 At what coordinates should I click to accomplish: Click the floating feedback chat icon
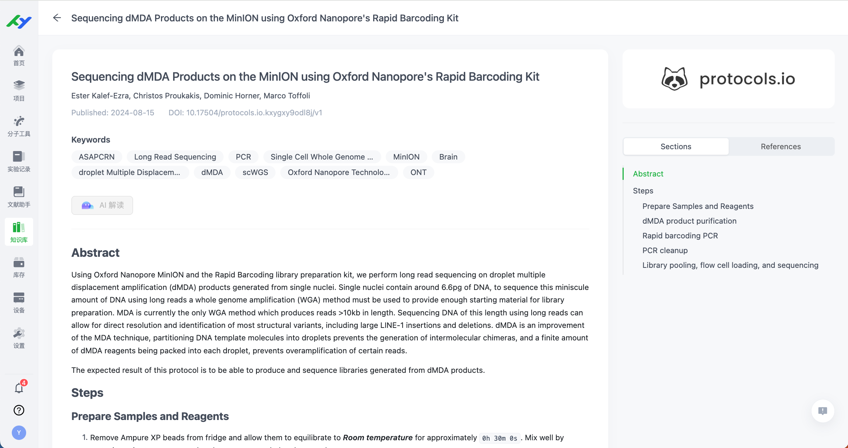click(823, 411)
